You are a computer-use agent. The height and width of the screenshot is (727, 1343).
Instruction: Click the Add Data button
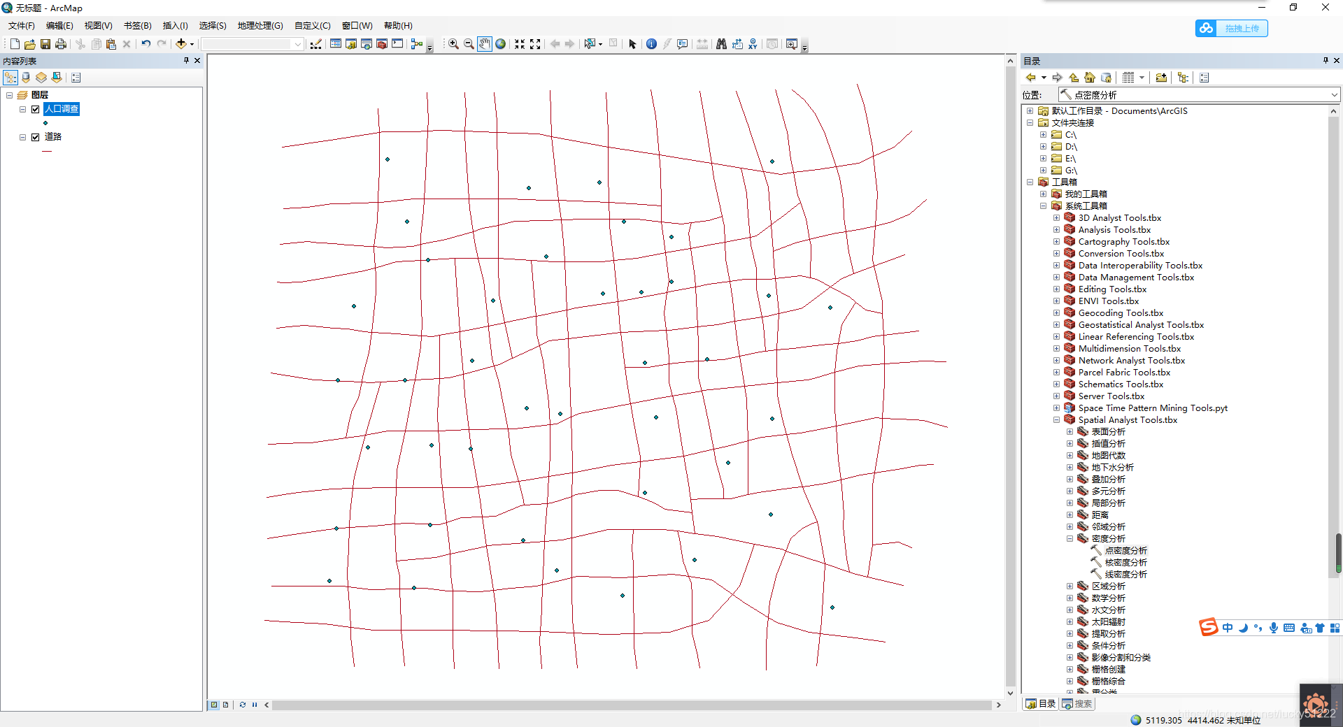[180, 44]
